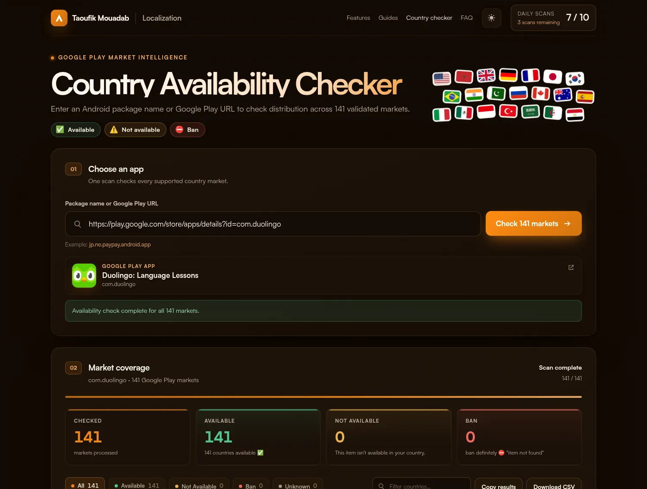
Task: Click the Brazil flag icon
Action: point(452,97)
